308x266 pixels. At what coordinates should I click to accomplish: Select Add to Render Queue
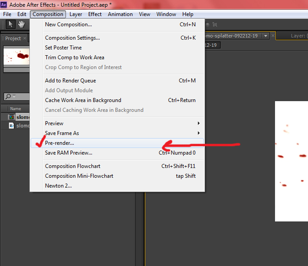click(x=117, y=81)
